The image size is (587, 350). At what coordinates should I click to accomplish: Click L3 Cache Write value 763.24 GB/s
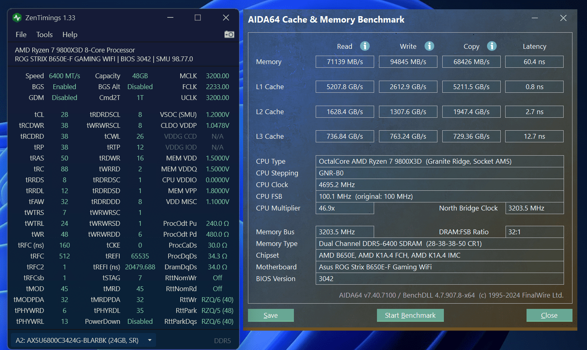point(408,136)
